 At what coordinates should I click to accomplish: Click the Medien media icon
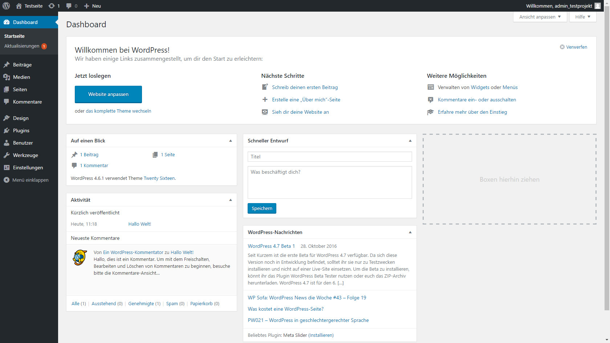[x=7, y=77]
